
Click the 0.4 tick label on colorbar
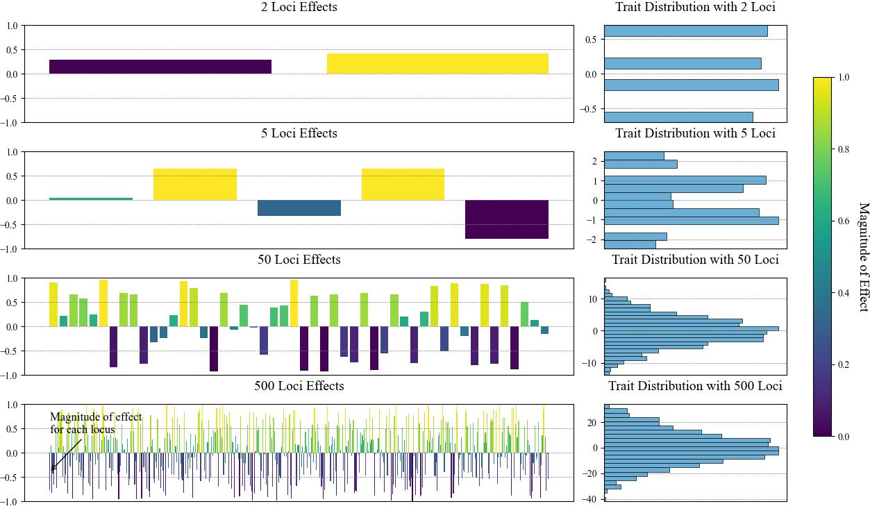(843, 293)
